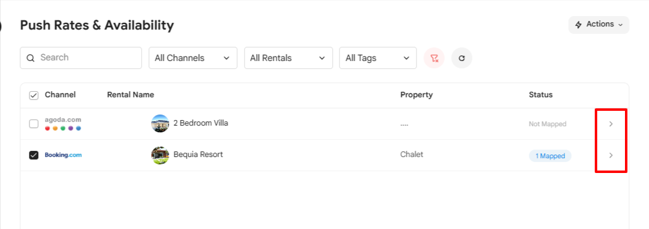The width and height of the screenshot is (649, 229).
Task: Click the search magnifier icon
Action: 30,58
